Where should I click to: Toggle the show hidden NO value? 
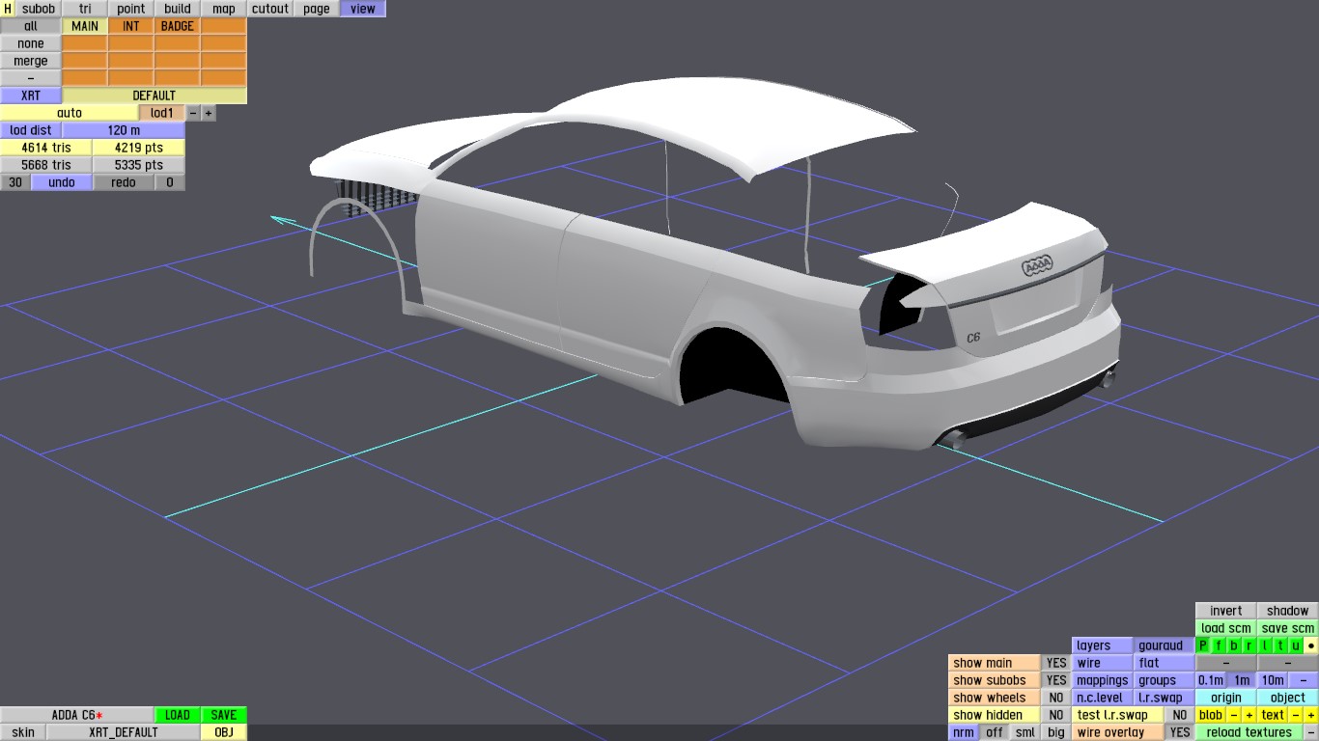click(x=1056, y=715)
